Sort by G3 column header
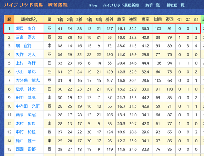 [196, 19]
